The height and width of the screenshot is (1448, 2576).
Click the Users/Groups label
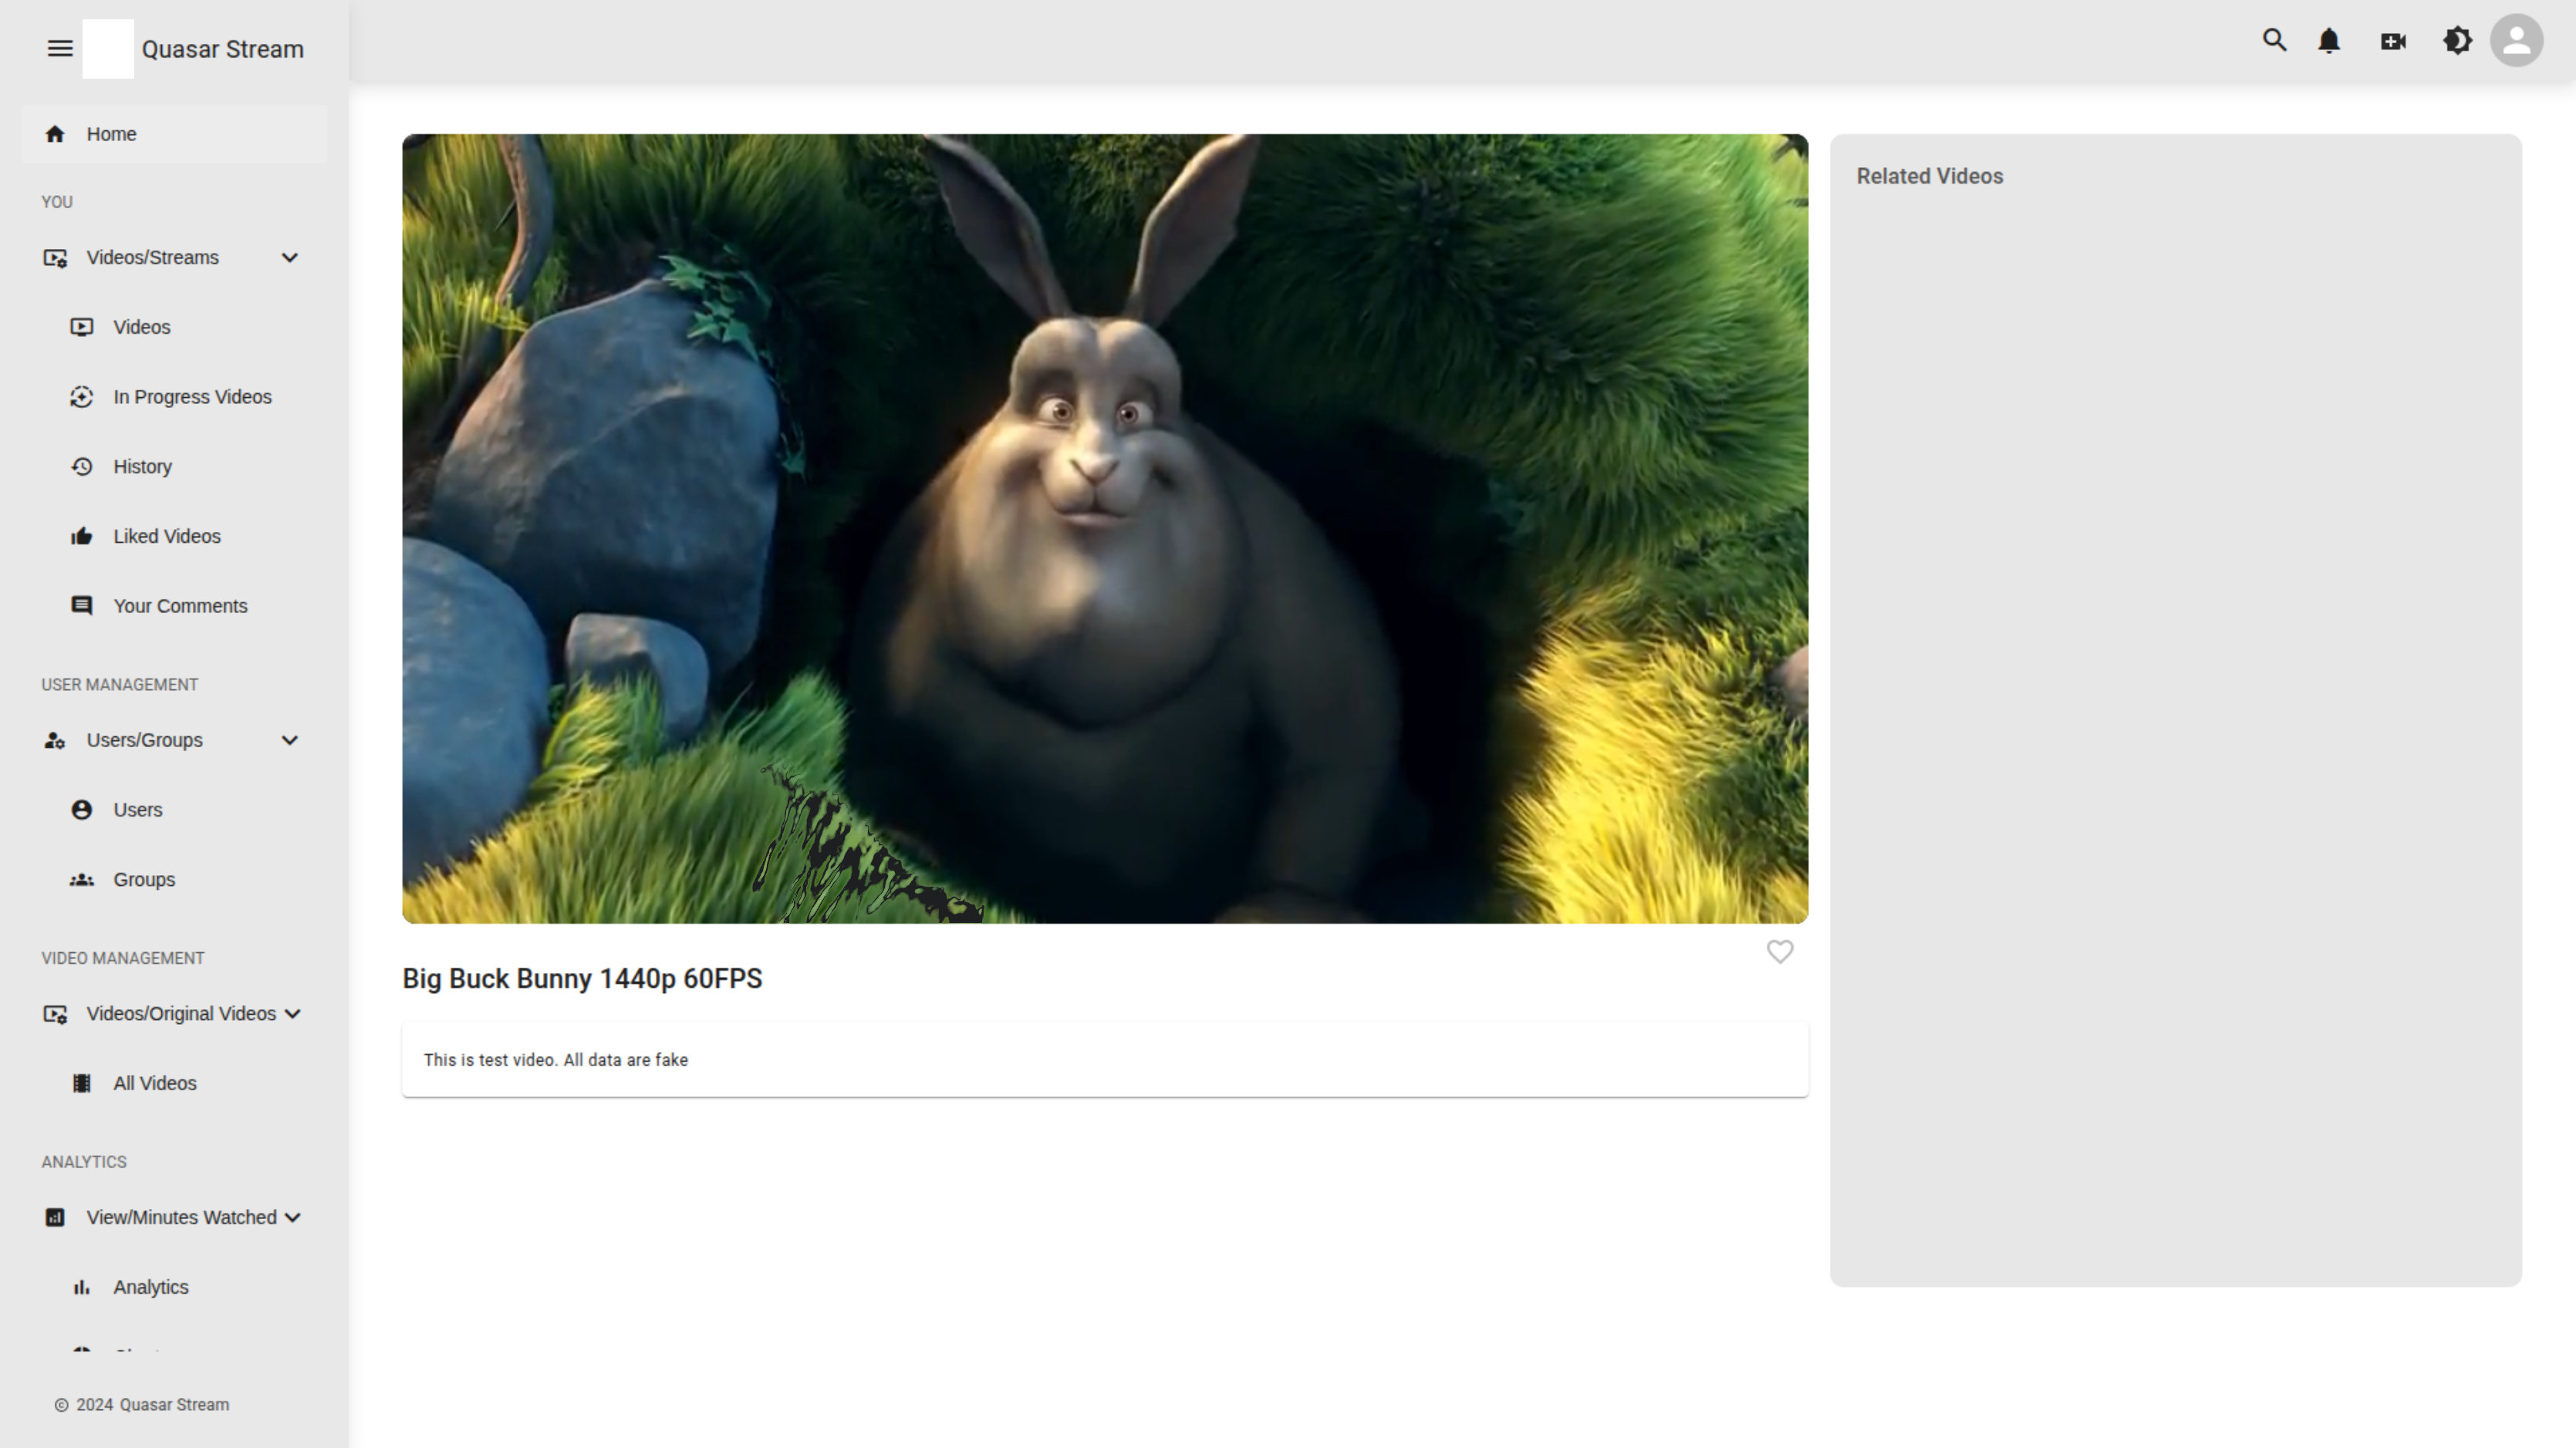(144, 740)
